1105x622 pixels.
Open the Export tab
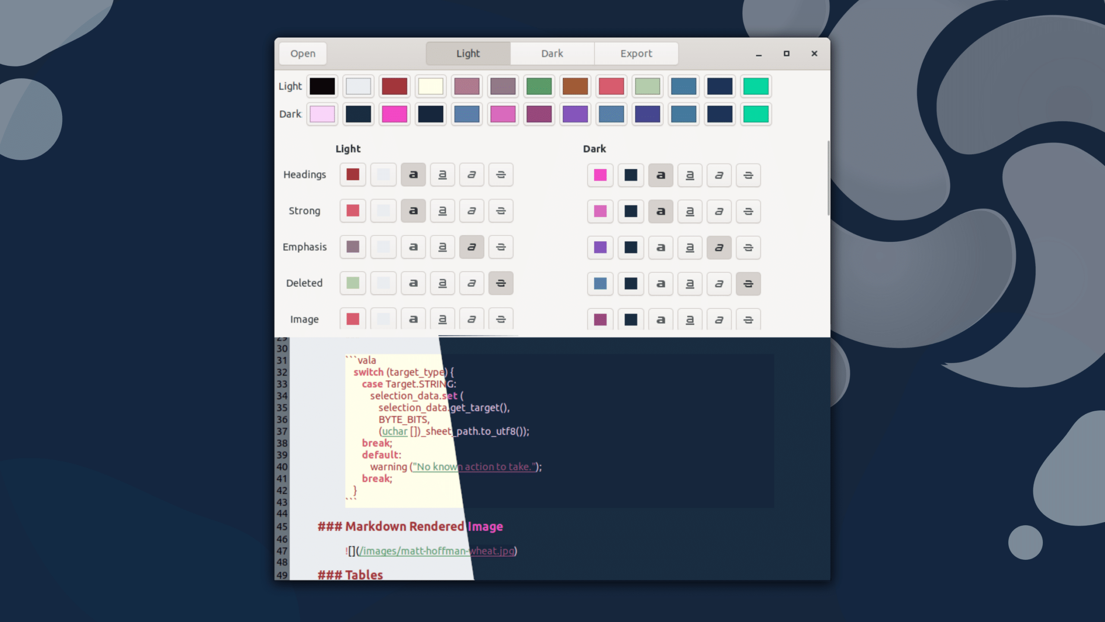click(x=636, y=54)
